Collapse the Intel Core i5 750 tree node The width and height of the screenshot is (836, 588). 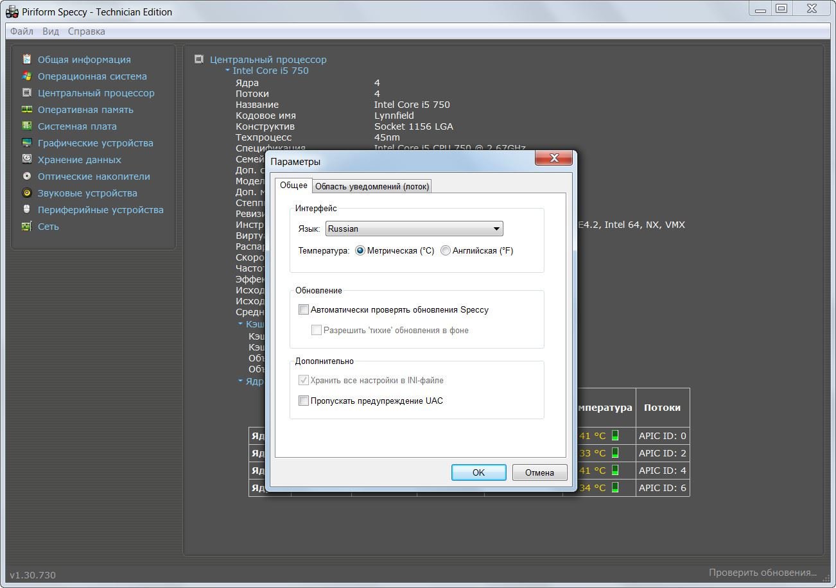point(228,71)
